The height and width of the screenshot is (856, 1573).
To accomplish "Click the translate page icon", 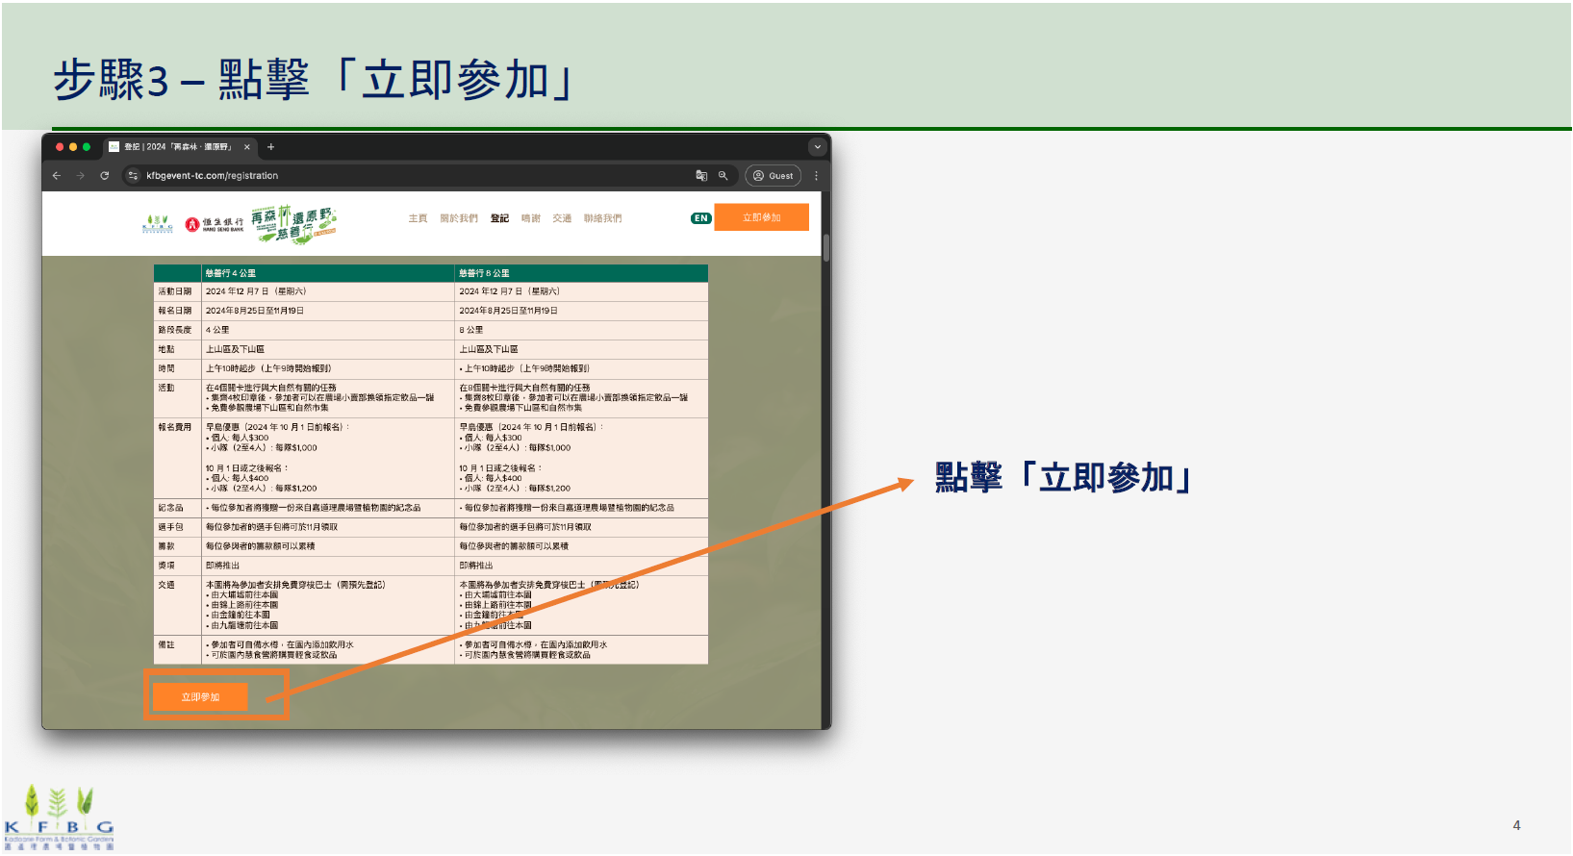I will tap(701, 176).
